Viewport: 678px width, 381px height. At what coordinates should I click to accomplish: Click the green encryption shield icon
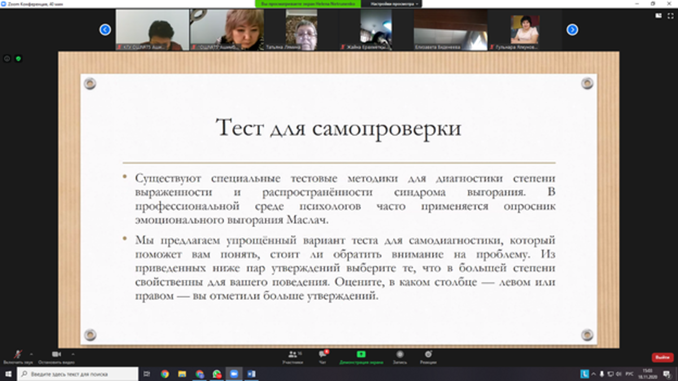18,58
